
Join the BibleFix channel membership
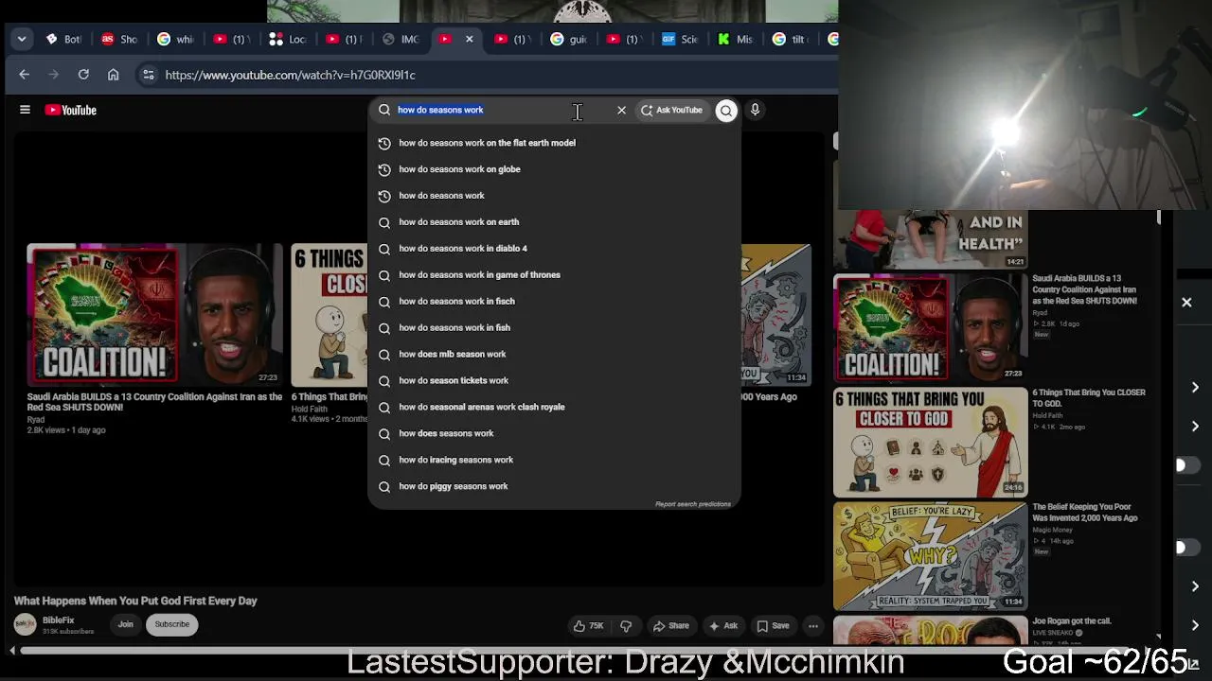[x=125, y=624]
